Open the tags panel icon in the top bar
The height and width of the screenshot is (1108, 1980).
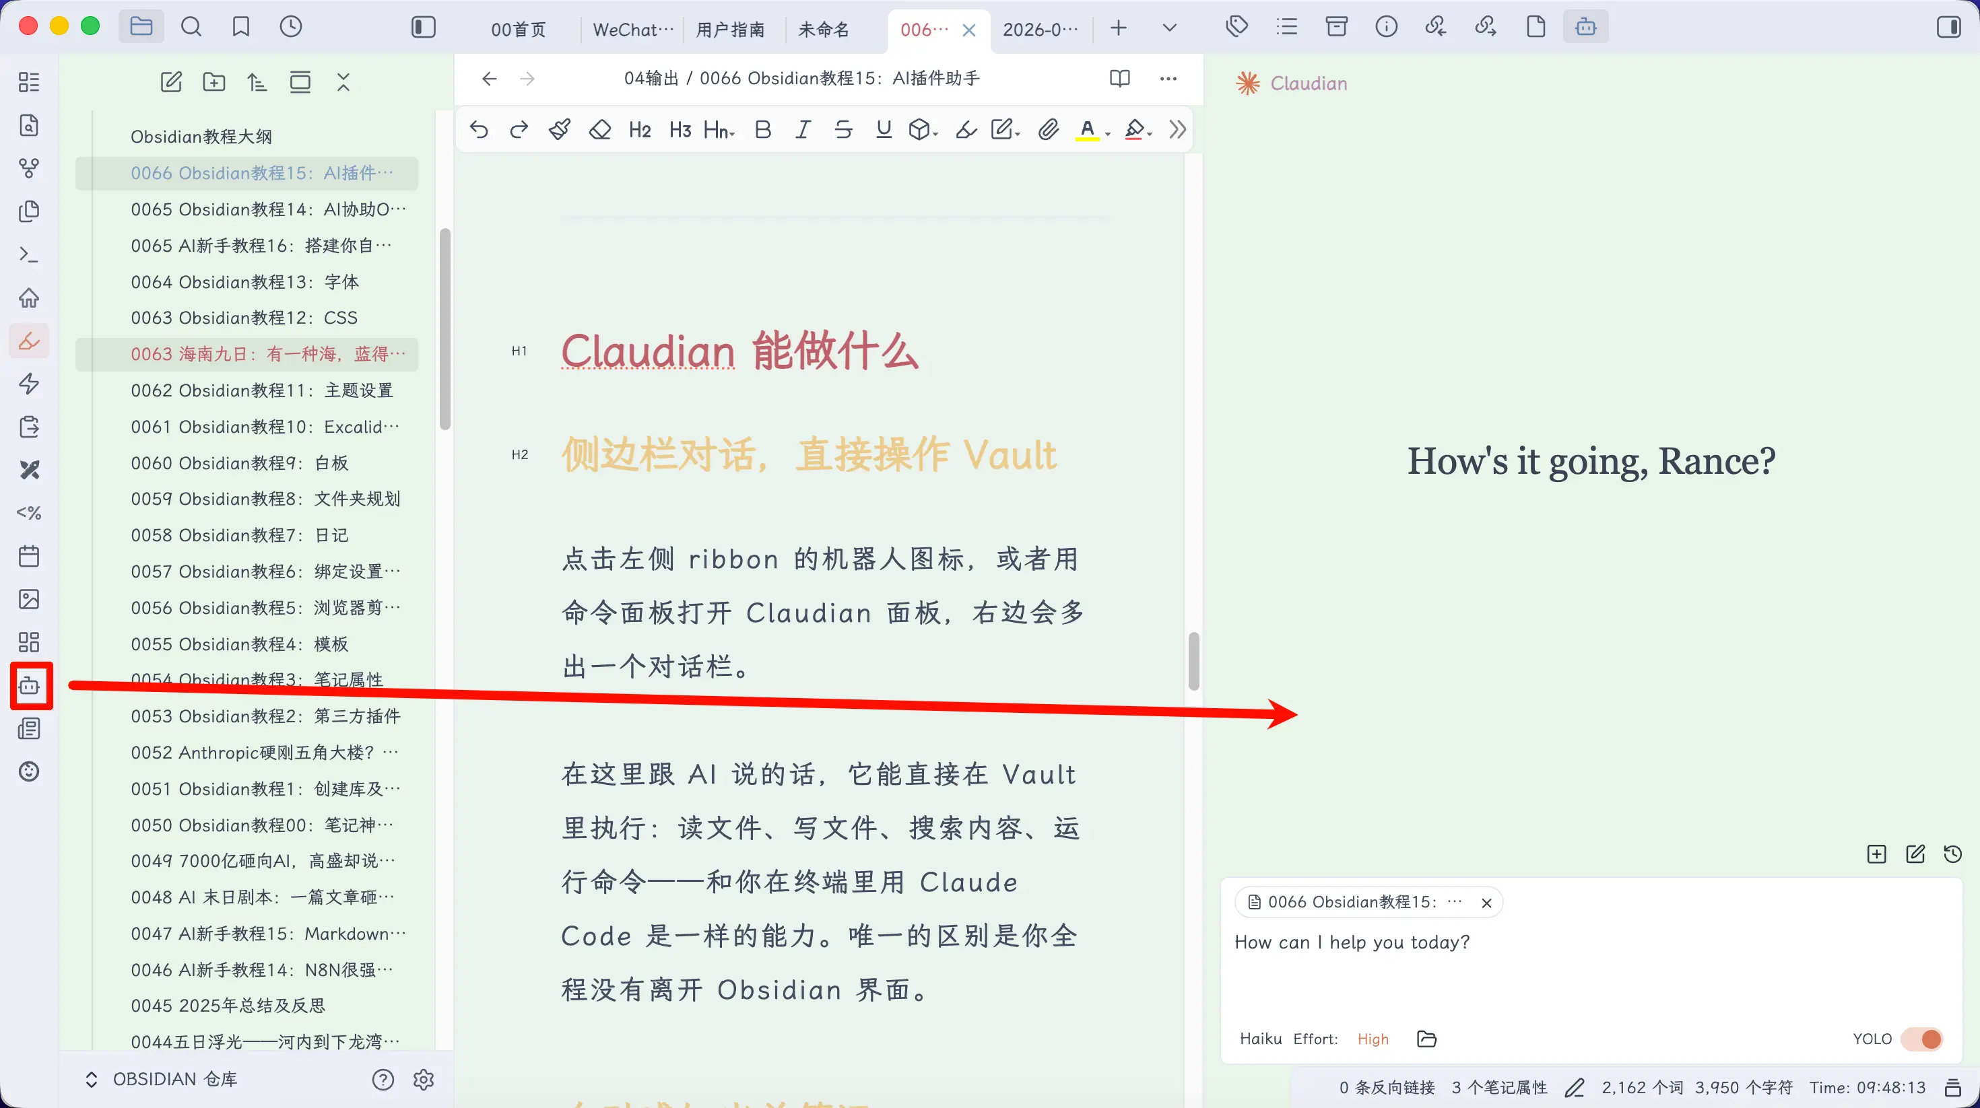(x=1236, y=27)
